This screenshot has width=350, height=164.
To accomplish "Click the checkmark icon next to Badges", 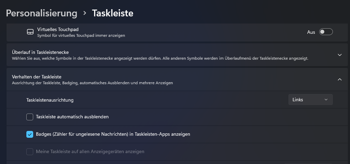I will [x=30, y=134].
